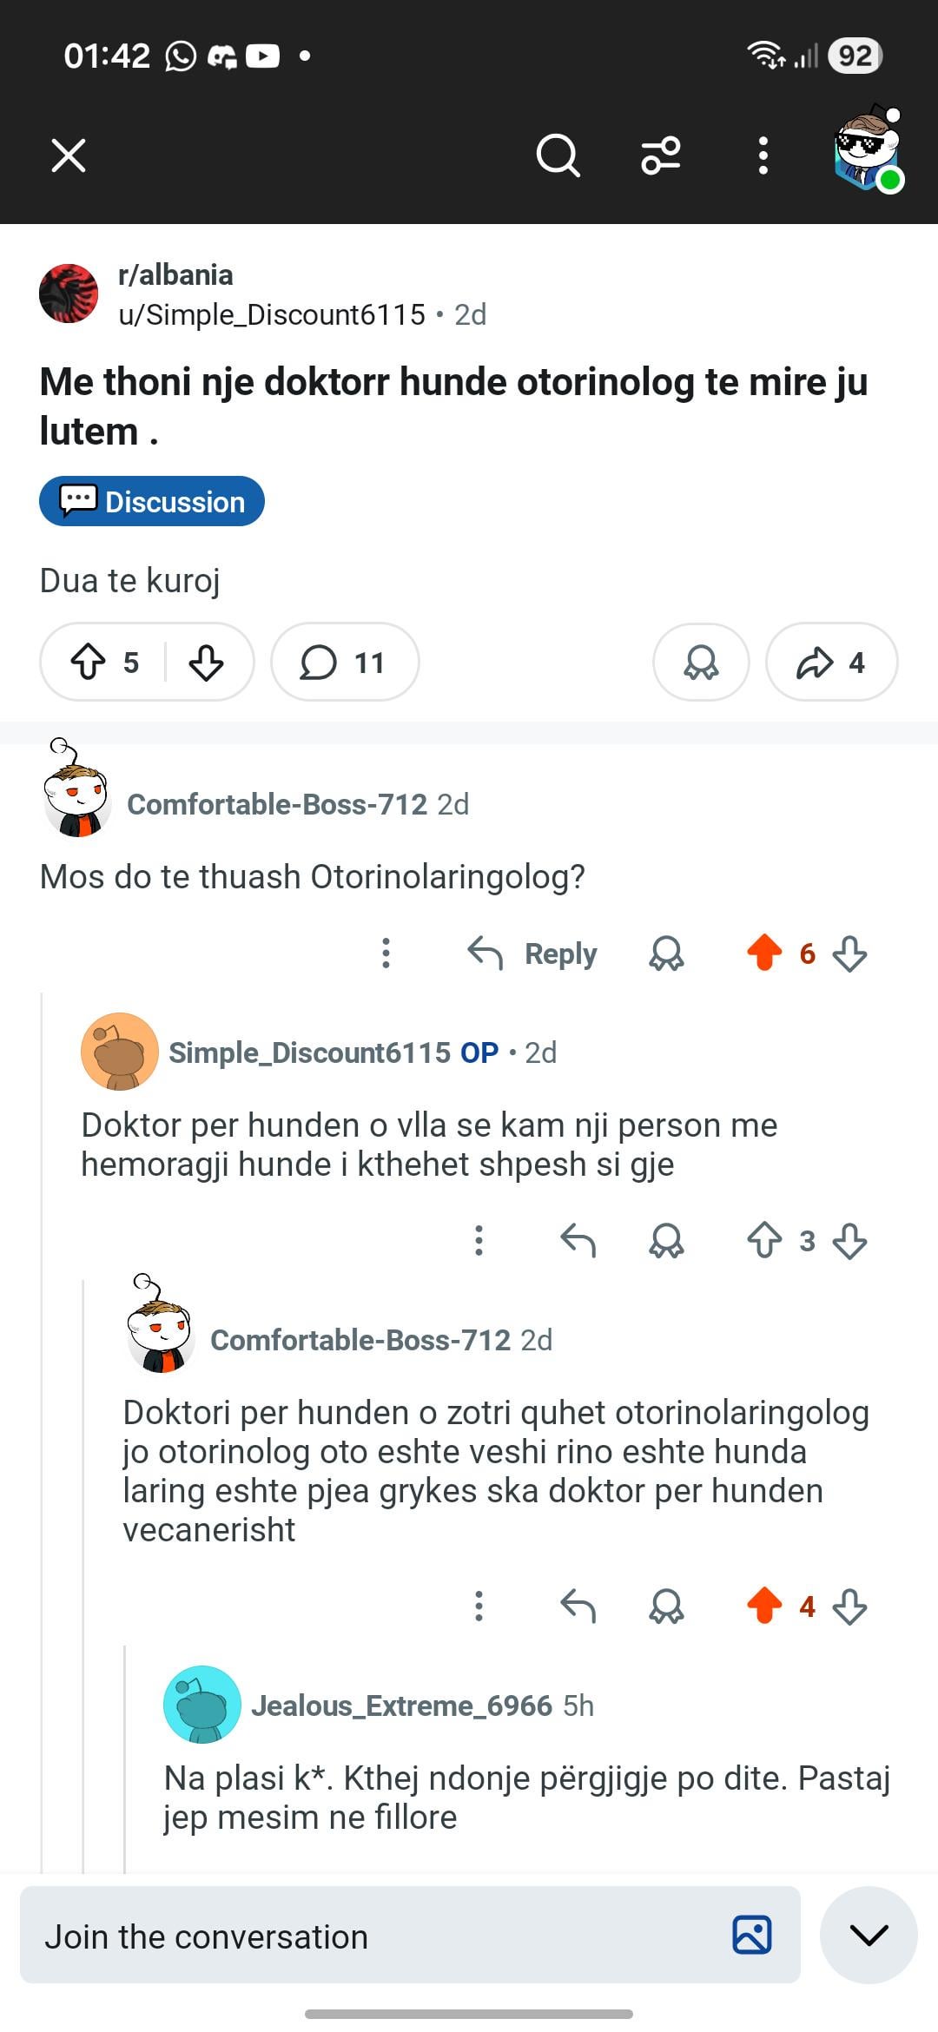Downvote the 4-point comment

tap(849, 1606)
